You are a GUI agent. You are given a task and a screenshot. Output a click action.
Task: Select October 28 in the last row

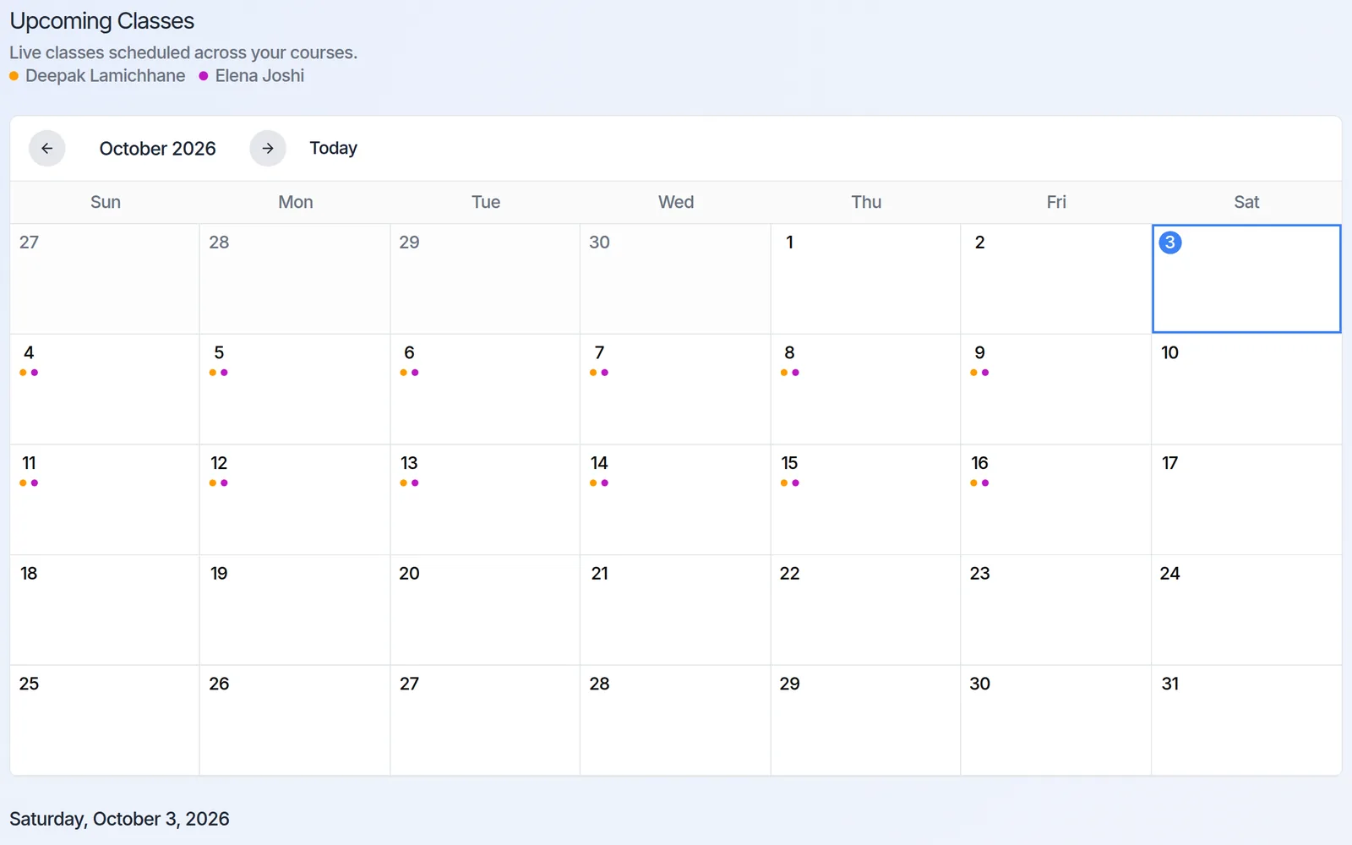[x=675, y=721]
